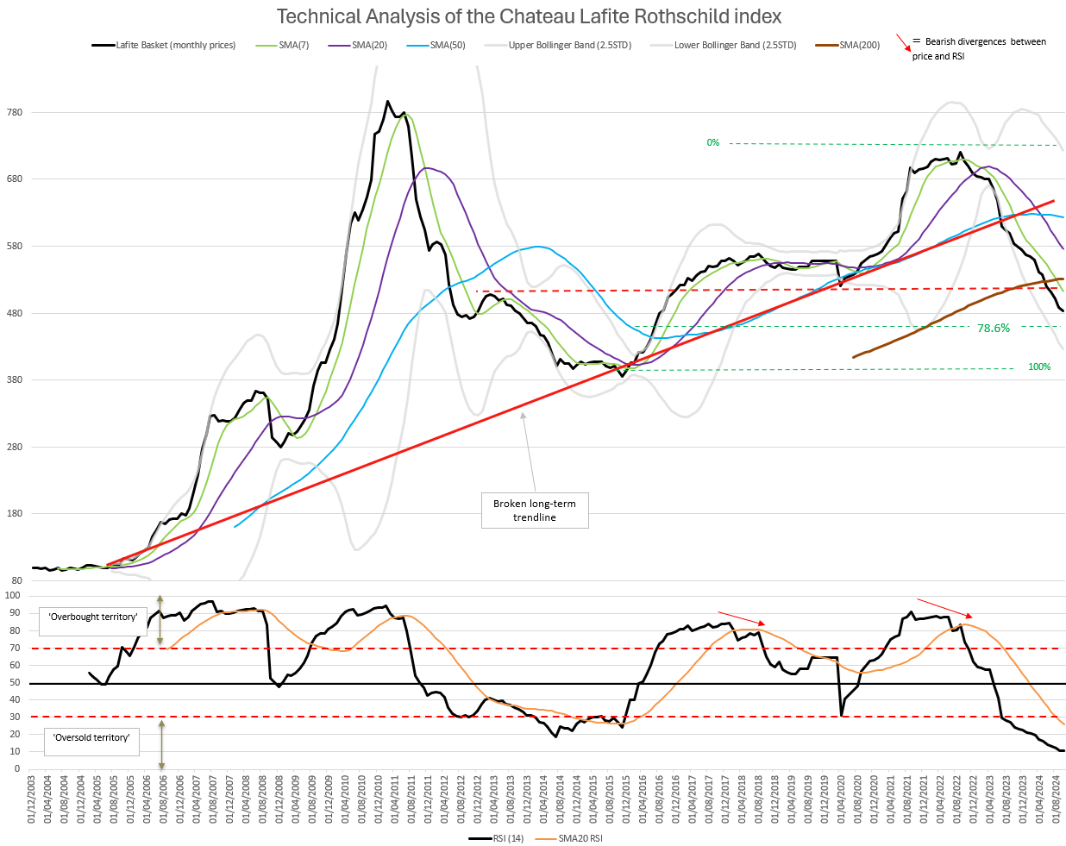The height and width of the screenshot is (846, 1066).
Task: Select the 280 price axis label
Action: click(14, 447)
